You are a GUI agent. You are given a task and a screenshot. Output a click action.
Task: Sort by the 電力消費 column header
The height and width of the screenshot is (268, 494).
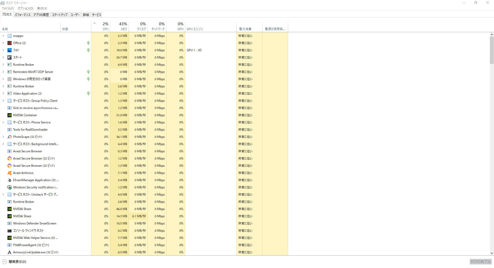249,27
